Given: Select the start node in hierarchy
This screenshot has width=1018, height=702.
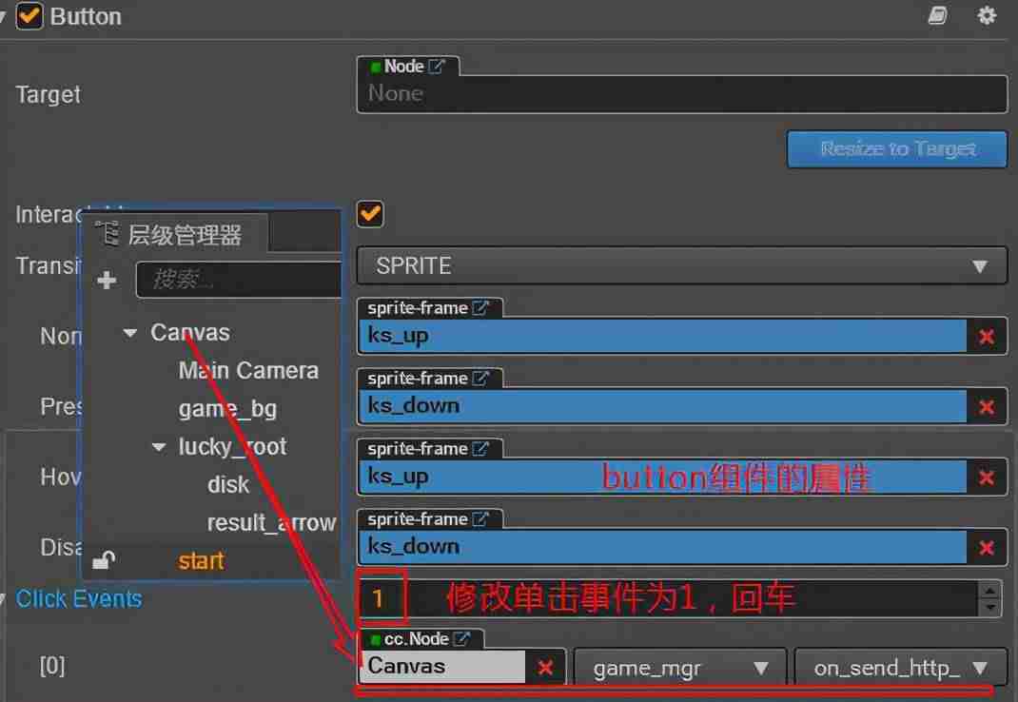Looking at the screenshot, I should tap(201, 561).
